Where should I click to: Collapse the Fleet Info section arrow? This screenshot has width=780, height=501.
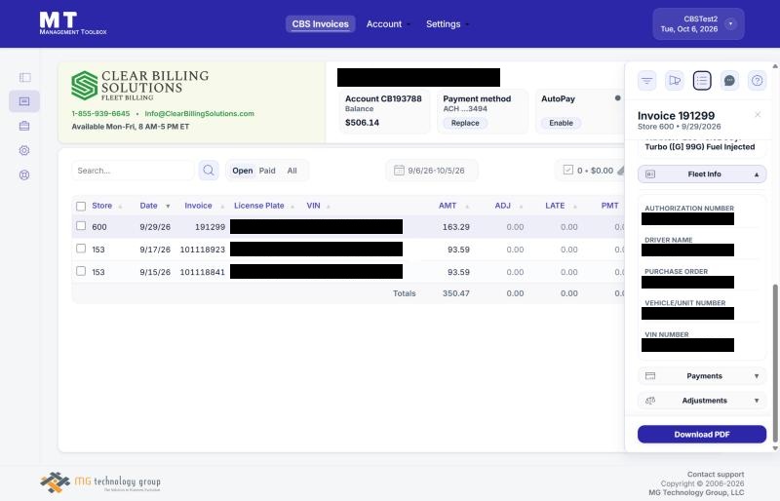point(757,174)
